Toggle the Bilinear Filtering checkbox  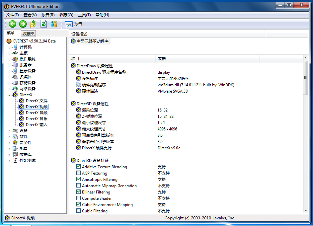pos(79,192)
